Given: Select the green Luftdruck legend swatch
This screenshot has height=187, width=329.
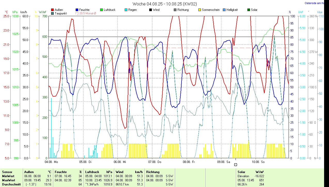Looking at the screenshot, I should [x=101, y=10].
